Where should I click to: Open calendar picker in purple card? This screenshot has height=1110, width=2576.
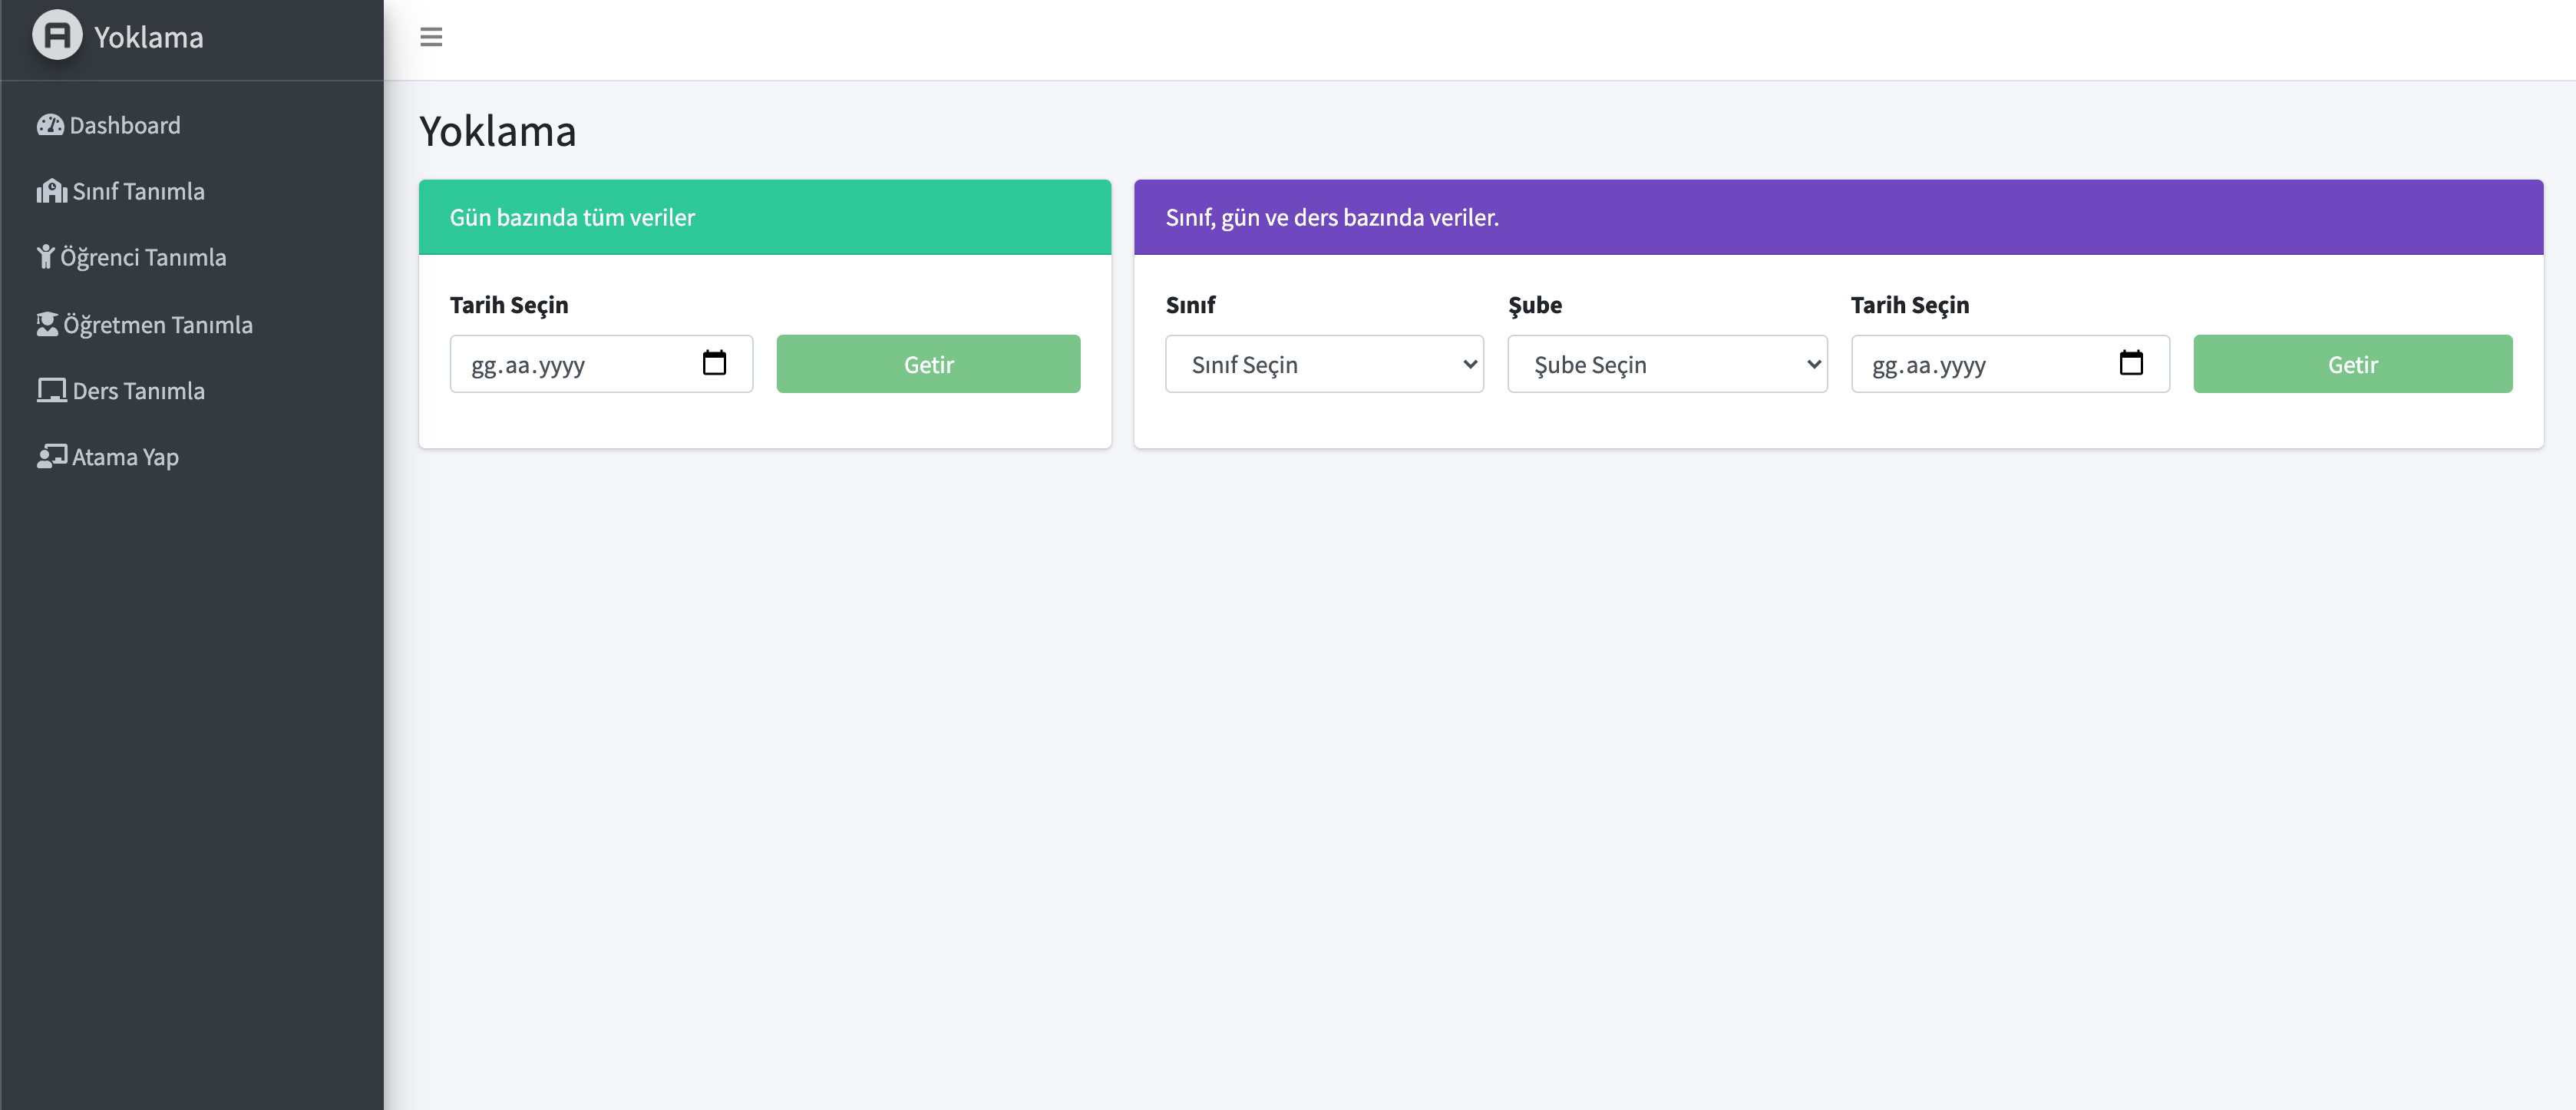(x=2130, y=363)
